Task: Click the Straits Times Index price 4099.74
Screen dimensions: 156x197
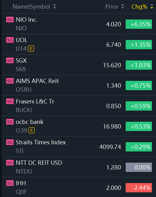Action: (110, 147)
